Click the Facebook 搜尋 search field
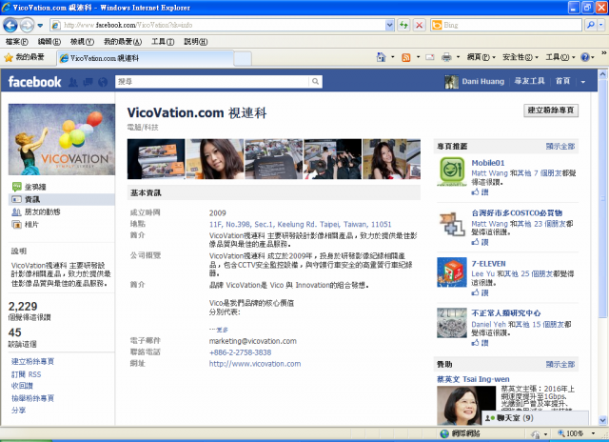The height and width of the screenshot is (442, 609). 211,82
